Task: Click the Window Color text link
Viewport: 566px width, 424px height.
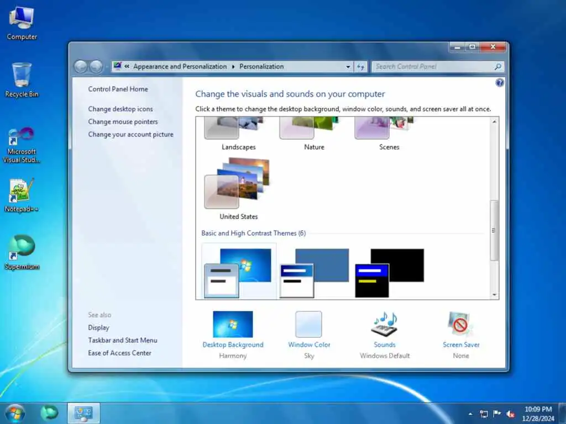Action: pos(309,344)
